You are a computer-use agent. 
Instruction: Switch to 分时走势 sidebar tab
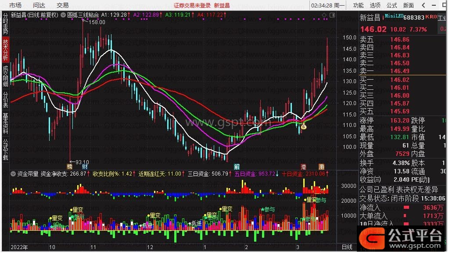pyautogui.click(x=5, y=23)
